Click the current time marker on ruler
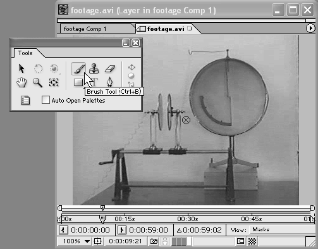318x249 pixels. (x=102, y=219)
